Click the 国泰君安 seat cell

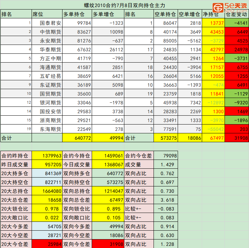coord(47,23)
